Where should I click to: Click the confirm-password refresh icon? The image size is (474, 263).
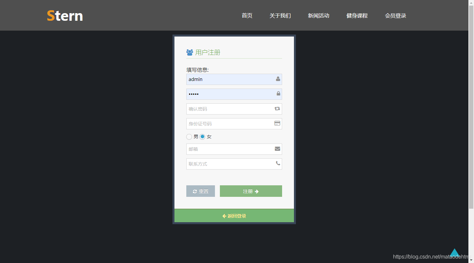coord(277,109)
